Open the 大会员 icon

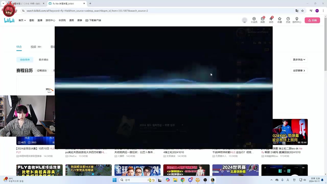(x=254, y=20)
